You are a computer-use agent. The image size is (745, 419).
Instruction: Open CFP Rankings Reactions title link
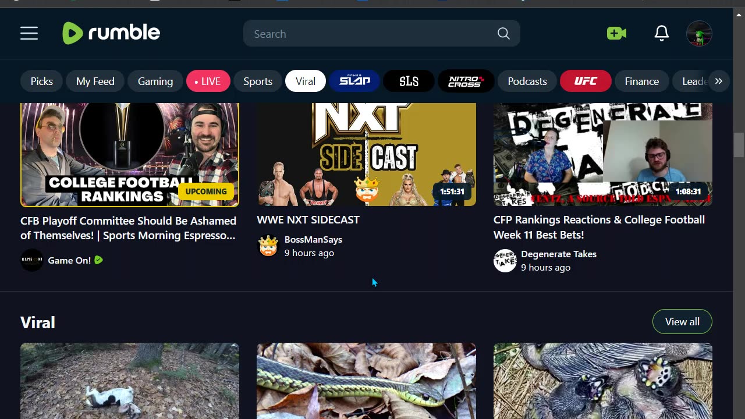[599, 227]
